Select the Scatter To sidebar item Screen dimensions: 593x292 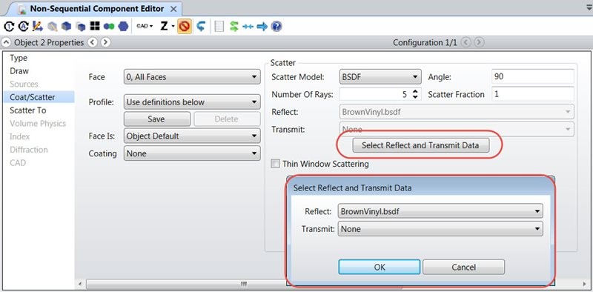pyautogui.click(x=28, y=110)
